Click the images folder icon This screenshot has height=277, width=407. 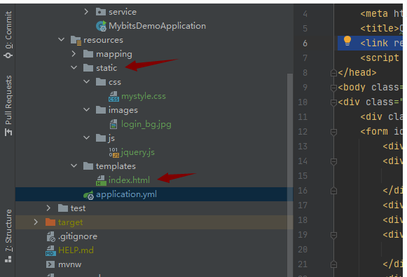click(x=101, y=110)
